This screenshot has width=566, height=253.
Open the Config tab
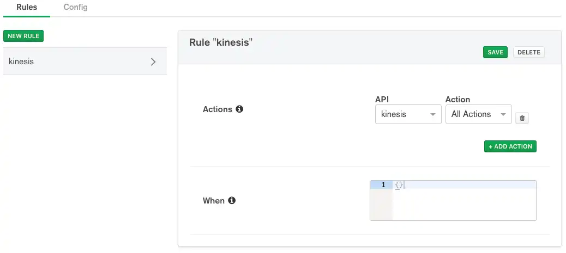[75, 8]
